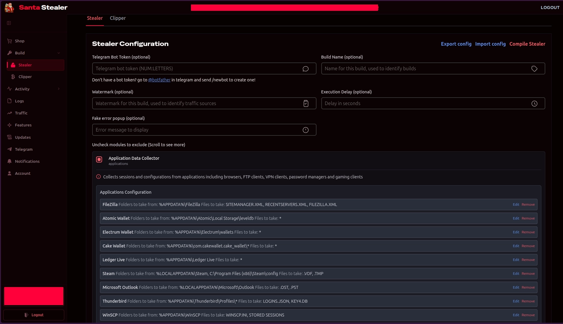Focus the Watermark input field
The image size is (563, 324).
pos(204,103)
